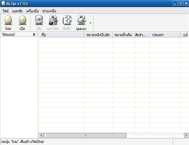Screen dimensions: 189x145
Task: Click the Extract (แตกไฟล์) toolbar icon
Action: tap(53, 20)
